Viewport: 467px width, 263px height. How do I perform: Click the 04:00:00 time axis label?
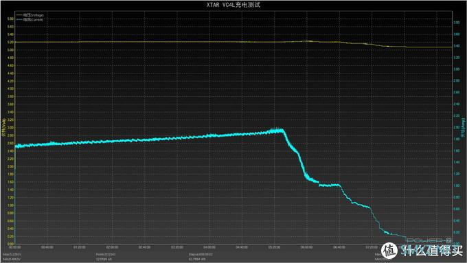click(x=209, y=247)
